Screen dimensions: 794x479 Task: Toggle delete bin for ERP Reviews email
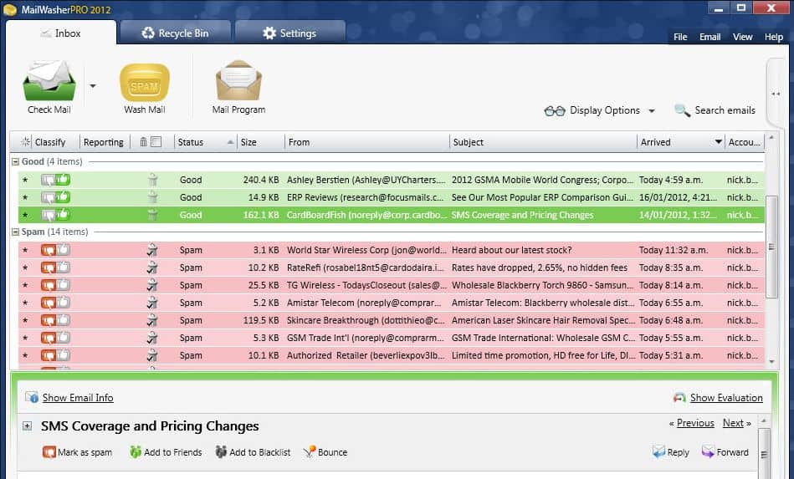tap(152, 197)
